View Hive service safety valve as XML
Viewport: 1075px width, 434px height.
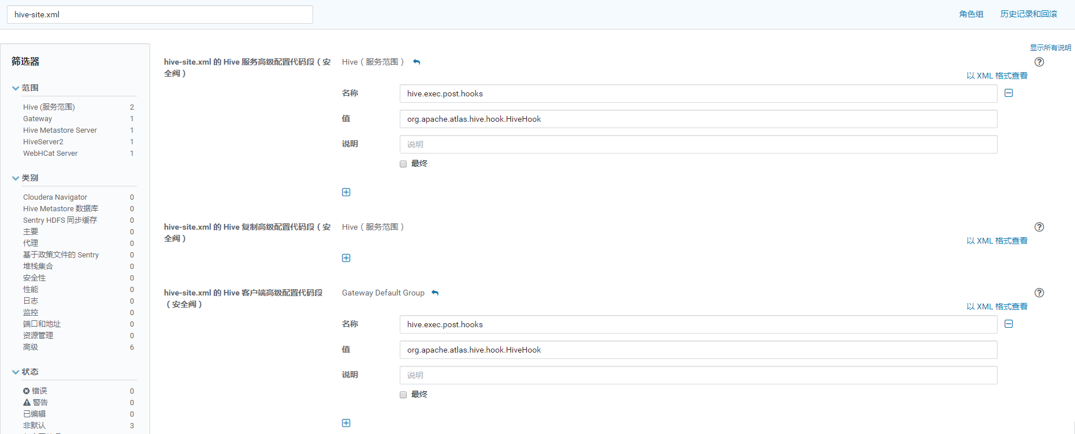point(997,76)
